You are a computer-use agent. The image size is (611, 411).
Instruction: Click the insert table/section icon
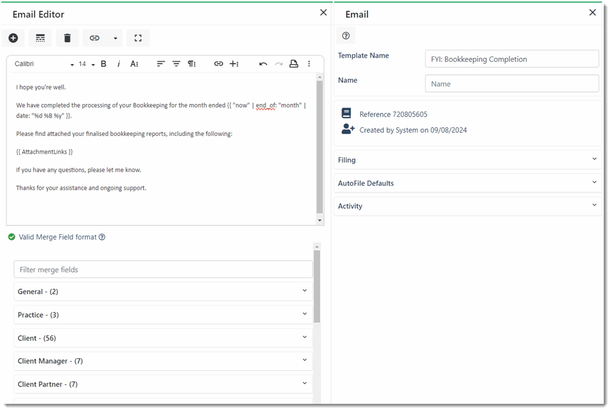pos(40,38)
